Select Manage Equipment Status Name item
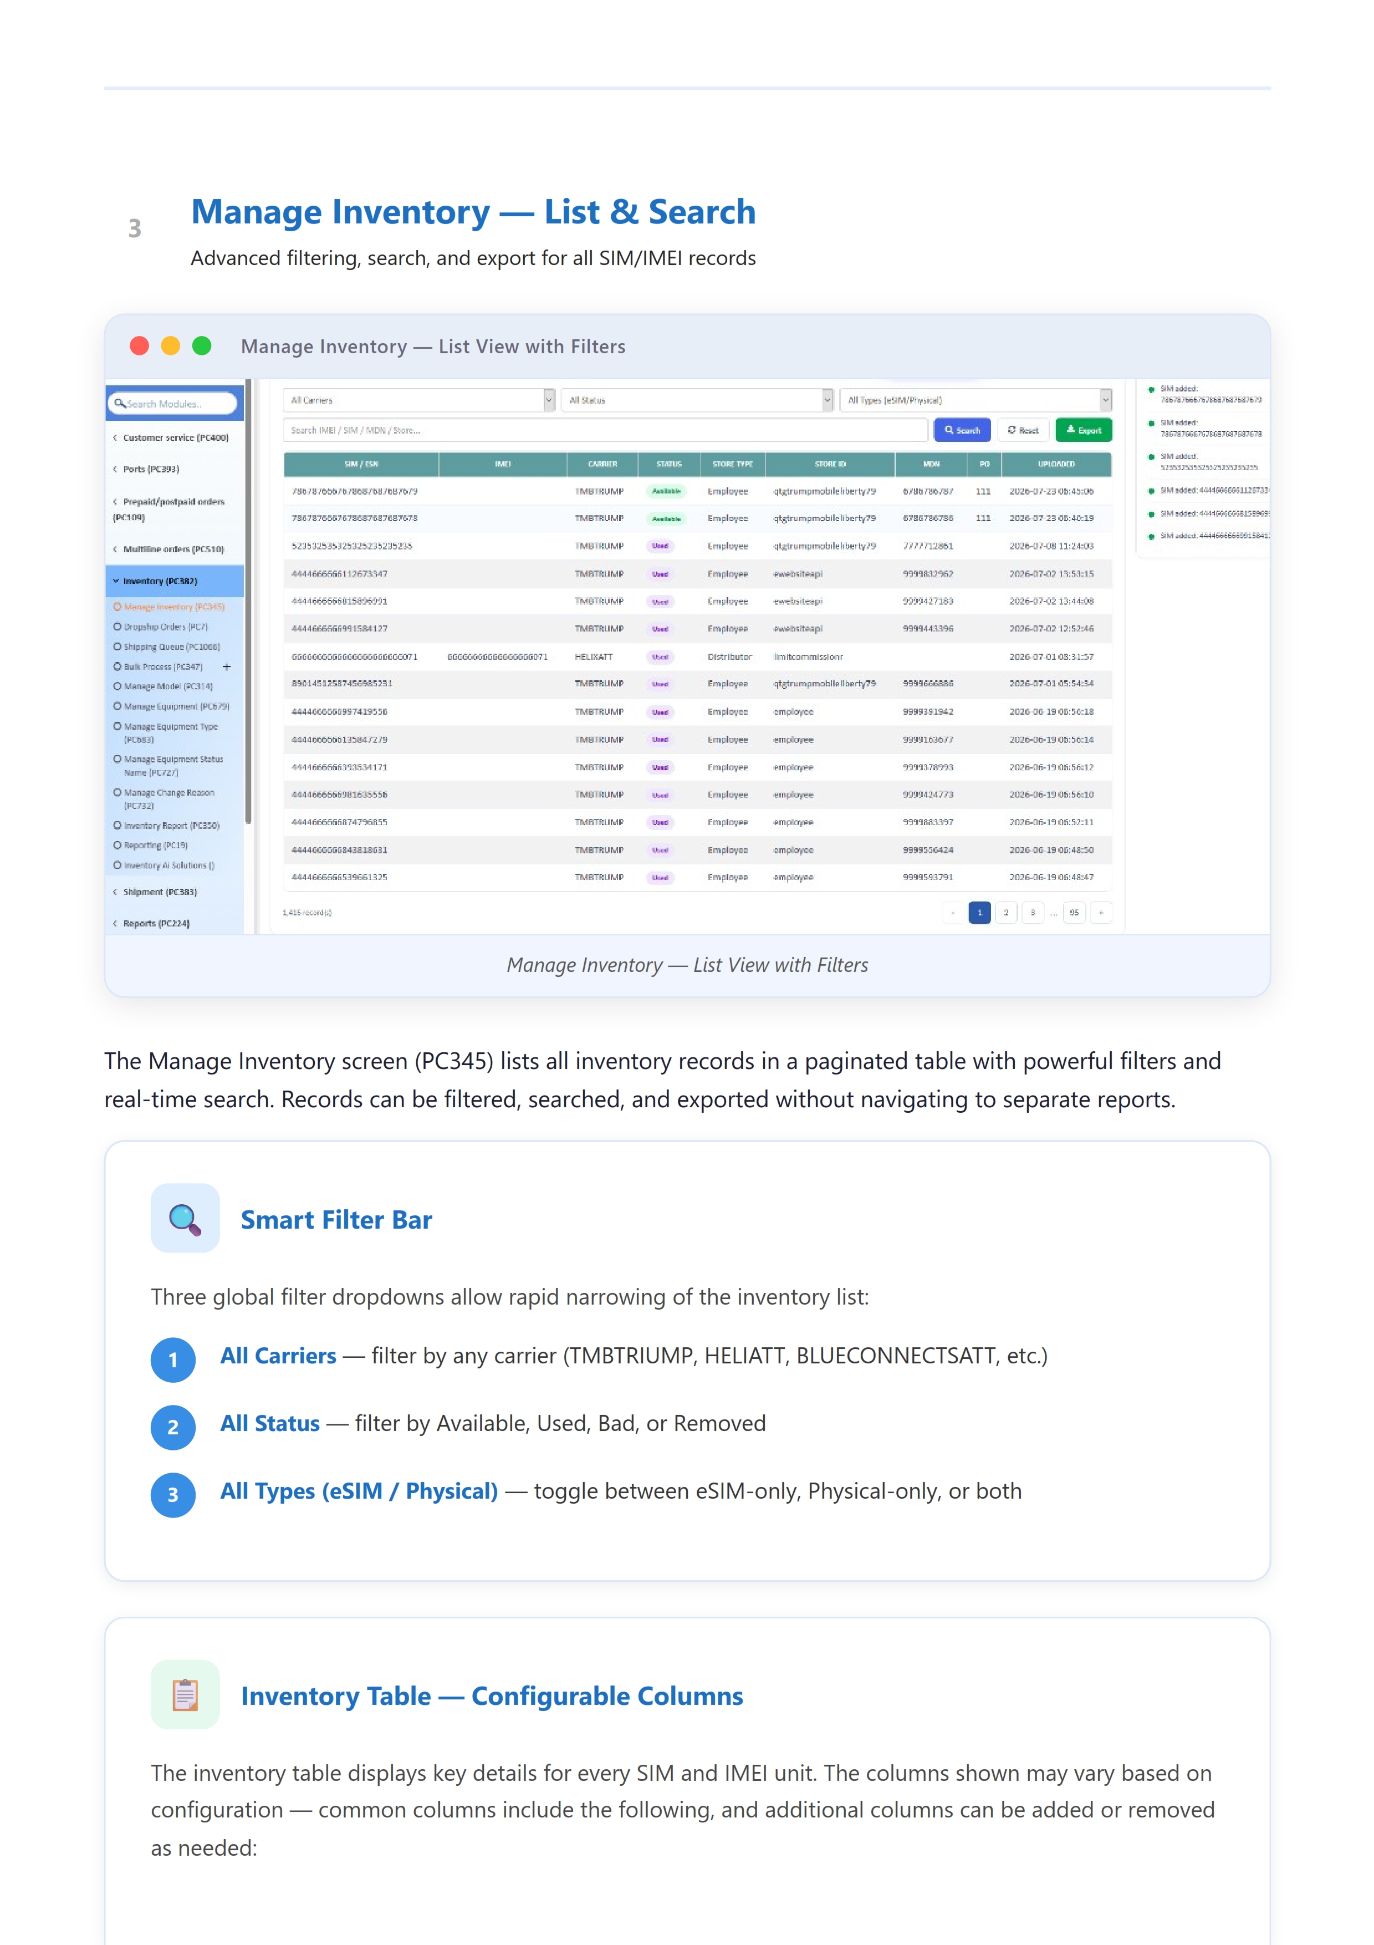Image resolution: width=1374 pixels, height=1945 pixels. point(168,766)
